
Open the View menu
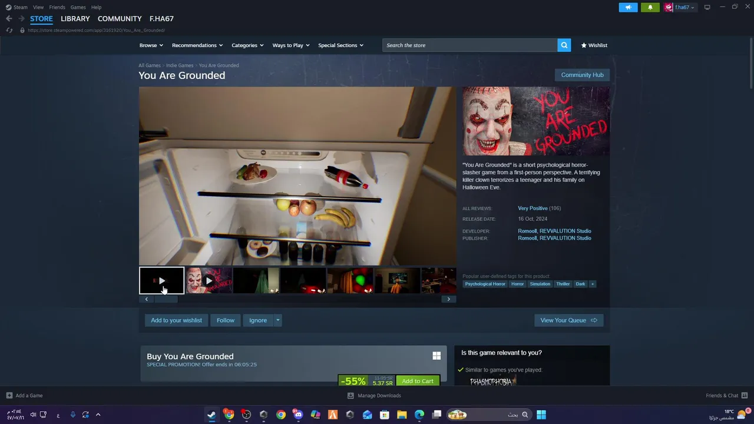pos(38,7)
